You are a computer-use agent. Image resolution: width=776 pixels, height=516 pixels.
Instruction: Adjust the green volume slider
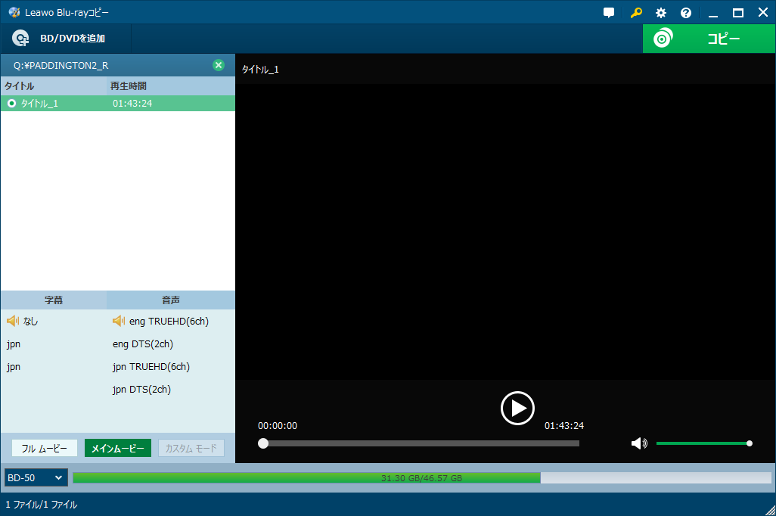click(x=702, y=443)
